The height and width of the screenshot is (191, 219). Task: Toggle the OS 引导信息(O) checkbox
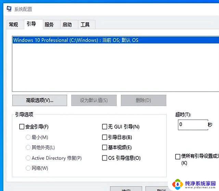pyautogui.click(x=104, y=158)
